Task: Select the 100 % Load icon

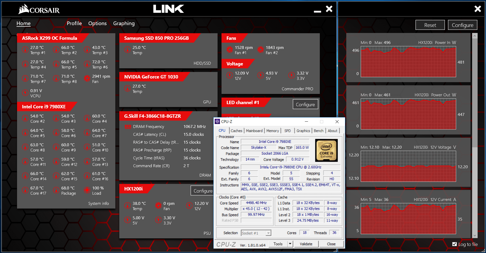Action: click(x=87, y=190)
